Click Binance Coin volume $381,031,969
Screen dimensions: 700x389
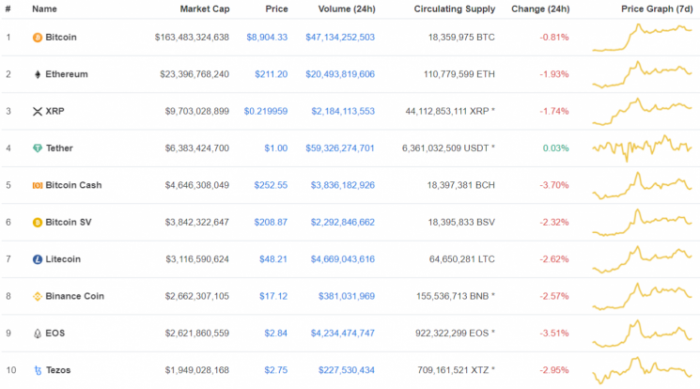347,297
